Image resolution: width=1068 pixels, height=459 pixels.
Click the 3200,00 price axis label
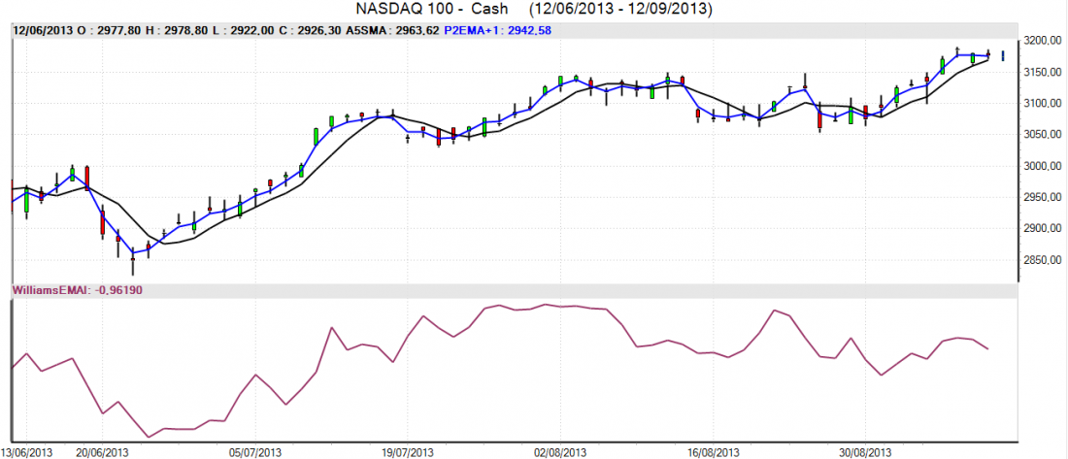[1044, 41]
